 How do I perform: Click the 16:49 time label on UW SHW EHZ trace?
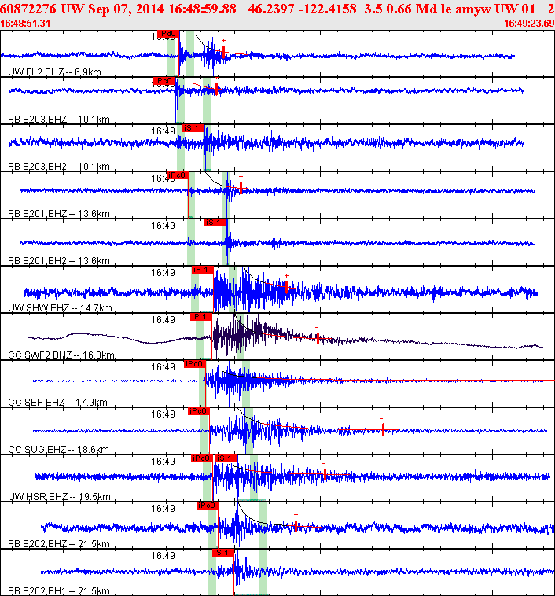point(163,273)
